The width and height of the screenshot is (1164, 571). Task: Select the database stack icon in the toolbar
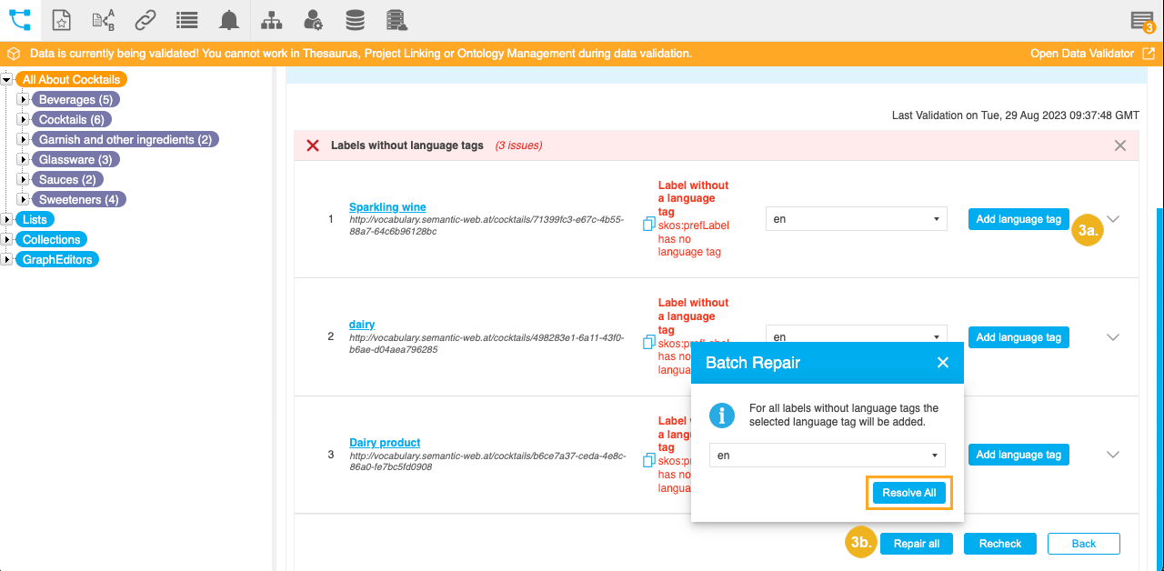point(355,19)
